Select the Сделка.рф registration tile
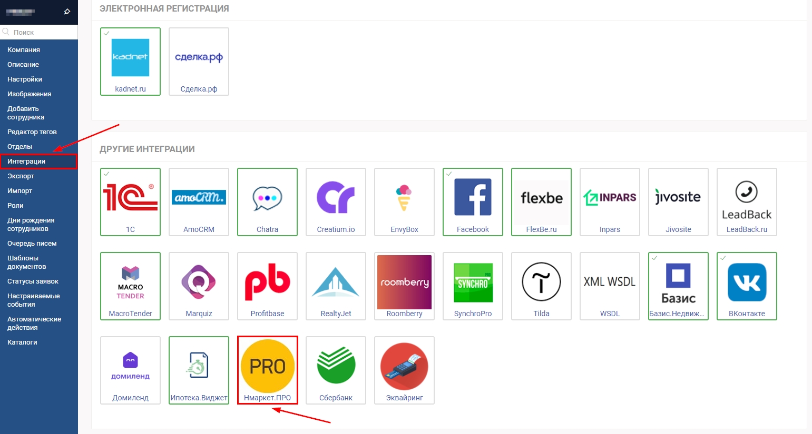This screenshot has width=812, height=434. (199, 61)
